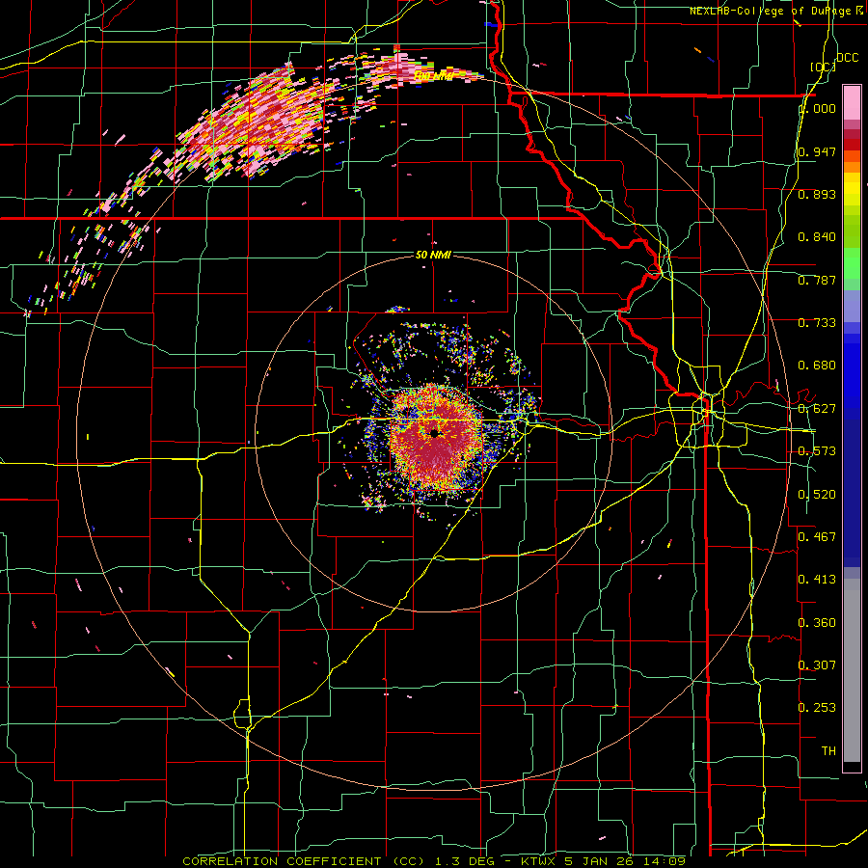Click the 0.947 scale value
Screen dimensions: 868x868
pos(817,151)
